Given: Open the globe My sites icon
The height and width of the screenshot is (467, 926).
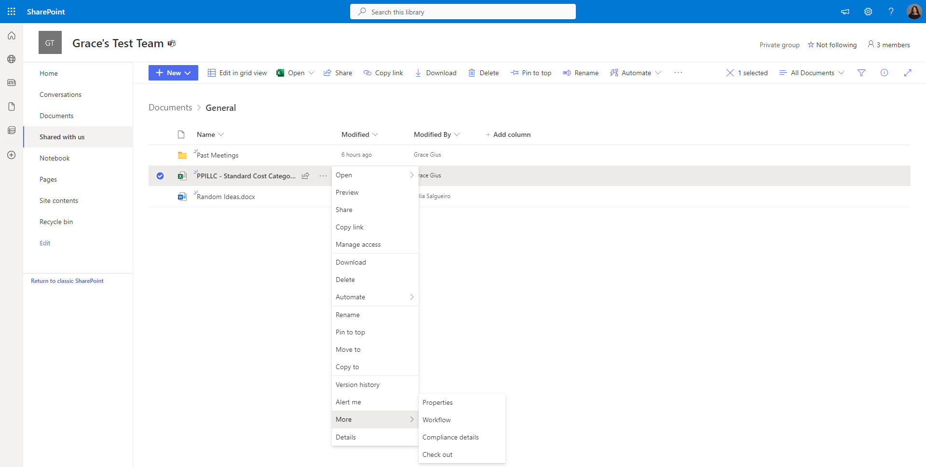Looking at the screenshot, I should tap(12, 59).
